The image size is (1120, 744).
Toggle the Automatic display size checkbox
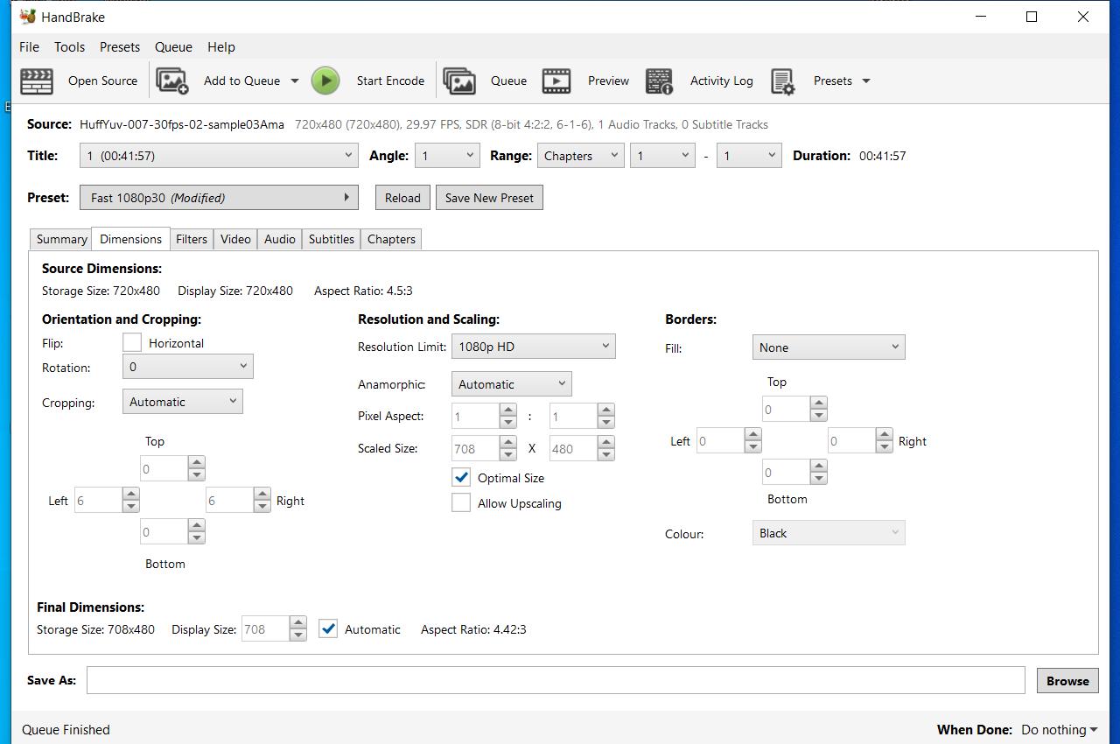coord(328,628)
